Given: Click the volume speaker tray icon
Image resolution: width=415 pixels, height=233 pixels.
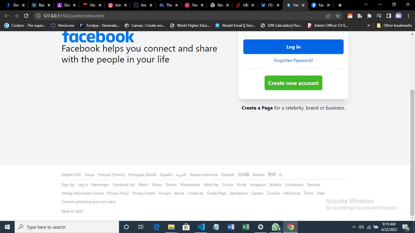Looking at the screenshot, I should pyautogui.click(x=361, y=227).
